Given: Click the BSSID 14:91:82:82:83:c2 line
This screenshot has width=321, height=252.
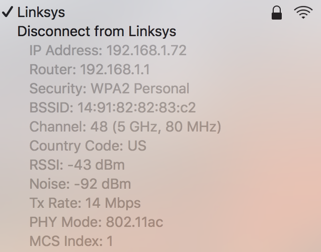Looking at the screenshot, I should click(x=113, y=107).
